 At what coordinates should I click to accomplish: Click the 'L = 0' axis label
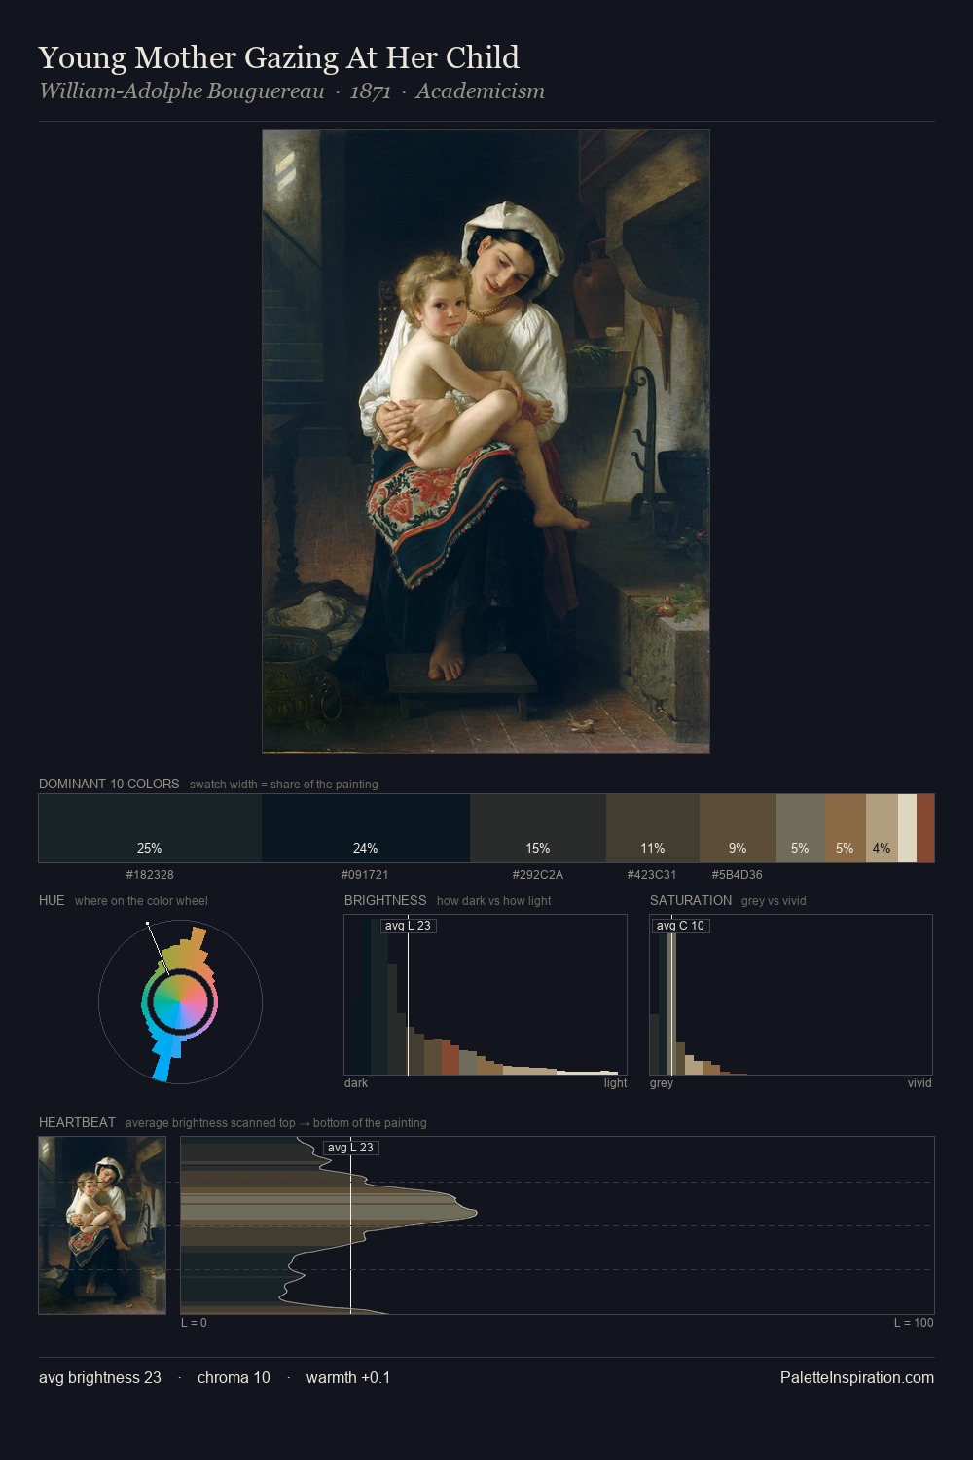(x=194, y=1323)
